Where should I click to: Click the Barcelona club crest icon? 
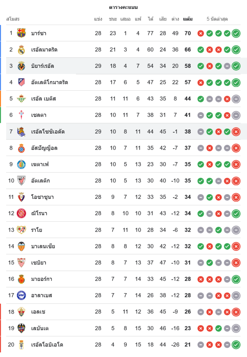[21, 33]
